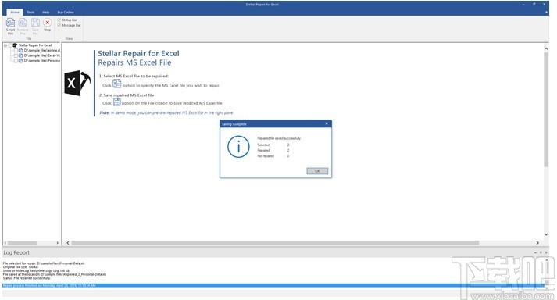Click the Log Report panel title
The width and height of the screenshot is (557, 300).
tap(16, 252)
